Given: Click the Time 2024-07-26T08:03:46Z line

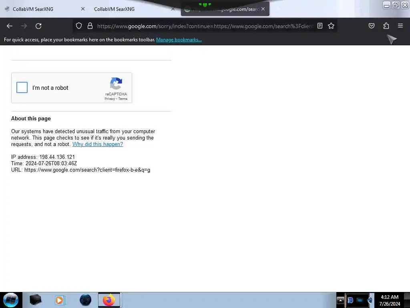Looking at the screenshot, I should coord(44,164).
